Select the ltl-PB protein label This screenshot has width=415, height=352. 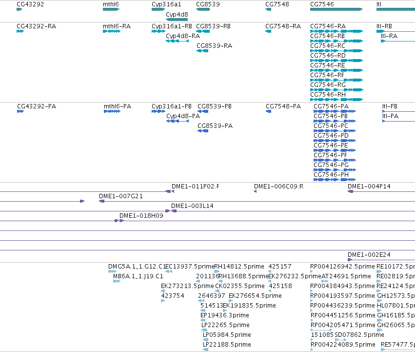[x=390, y=106]
